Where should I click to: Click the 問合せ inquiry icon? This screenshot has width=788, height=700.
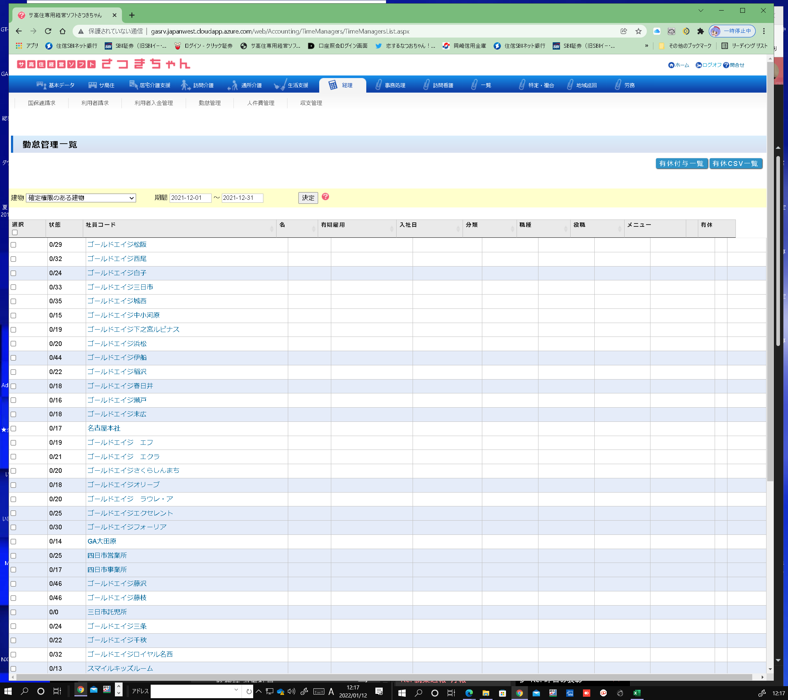tap(726, 65)
